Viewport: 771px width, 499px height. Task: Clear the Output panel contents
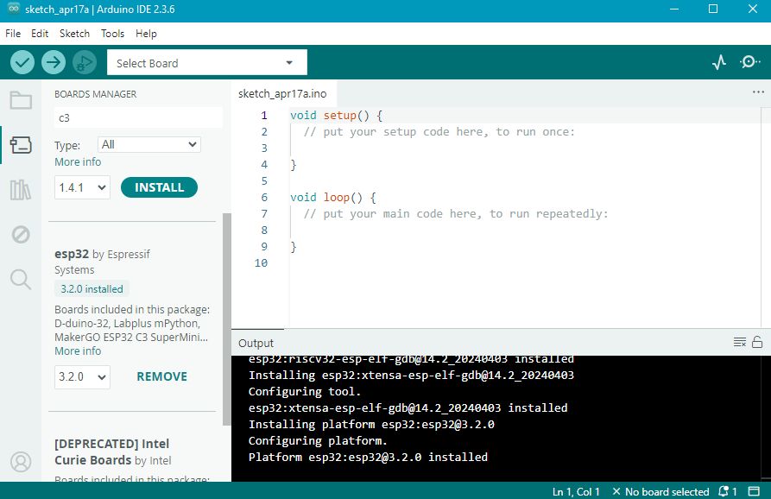click(x=739, y=343)
